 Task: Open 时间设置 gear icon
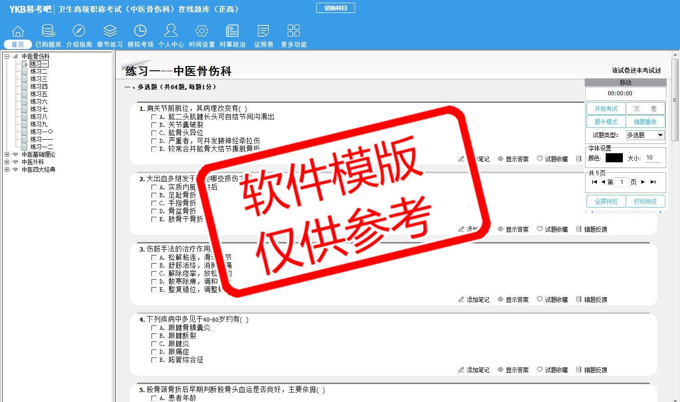(x=202, y=31)
